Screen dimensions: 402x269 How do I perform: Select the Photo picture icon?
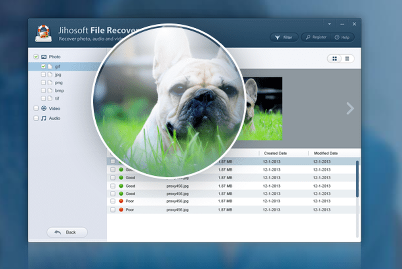tap(44, 57)
